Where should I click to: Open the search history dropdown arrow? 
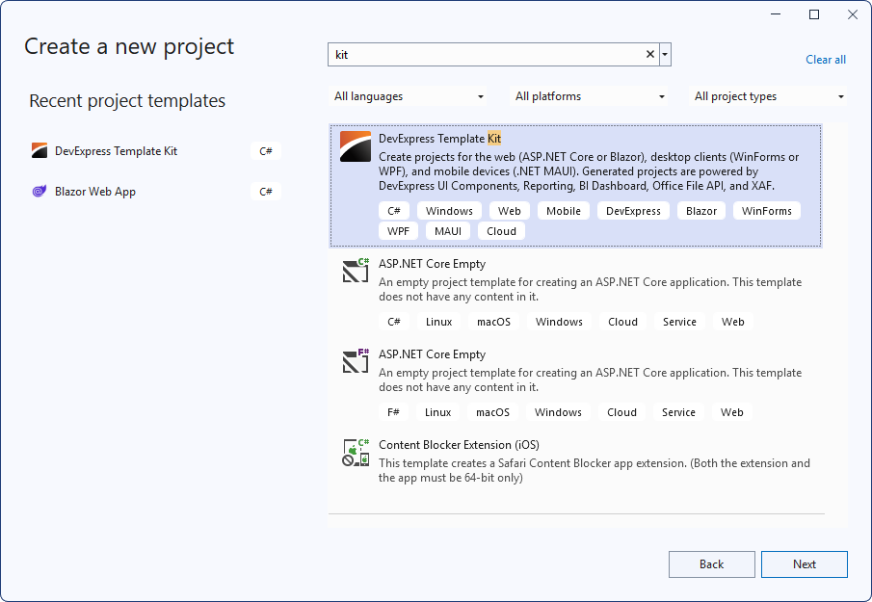tap(665, 55)
